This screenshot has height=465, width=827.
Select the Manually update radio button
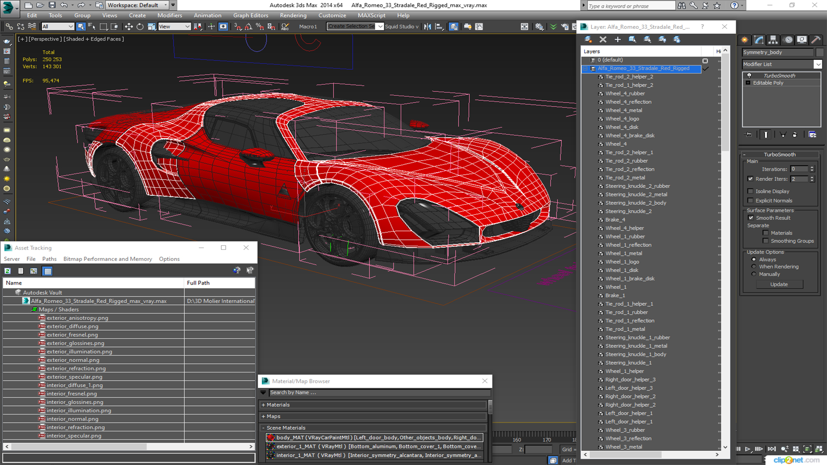pyautogui.click(x=754, y=274)
